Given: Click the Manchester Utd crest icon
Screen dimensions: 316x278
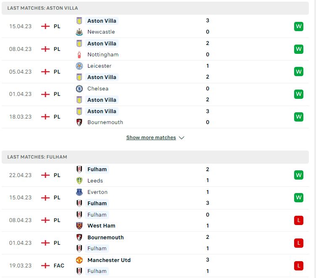Looking at the screenshot, I should [79, 260].
